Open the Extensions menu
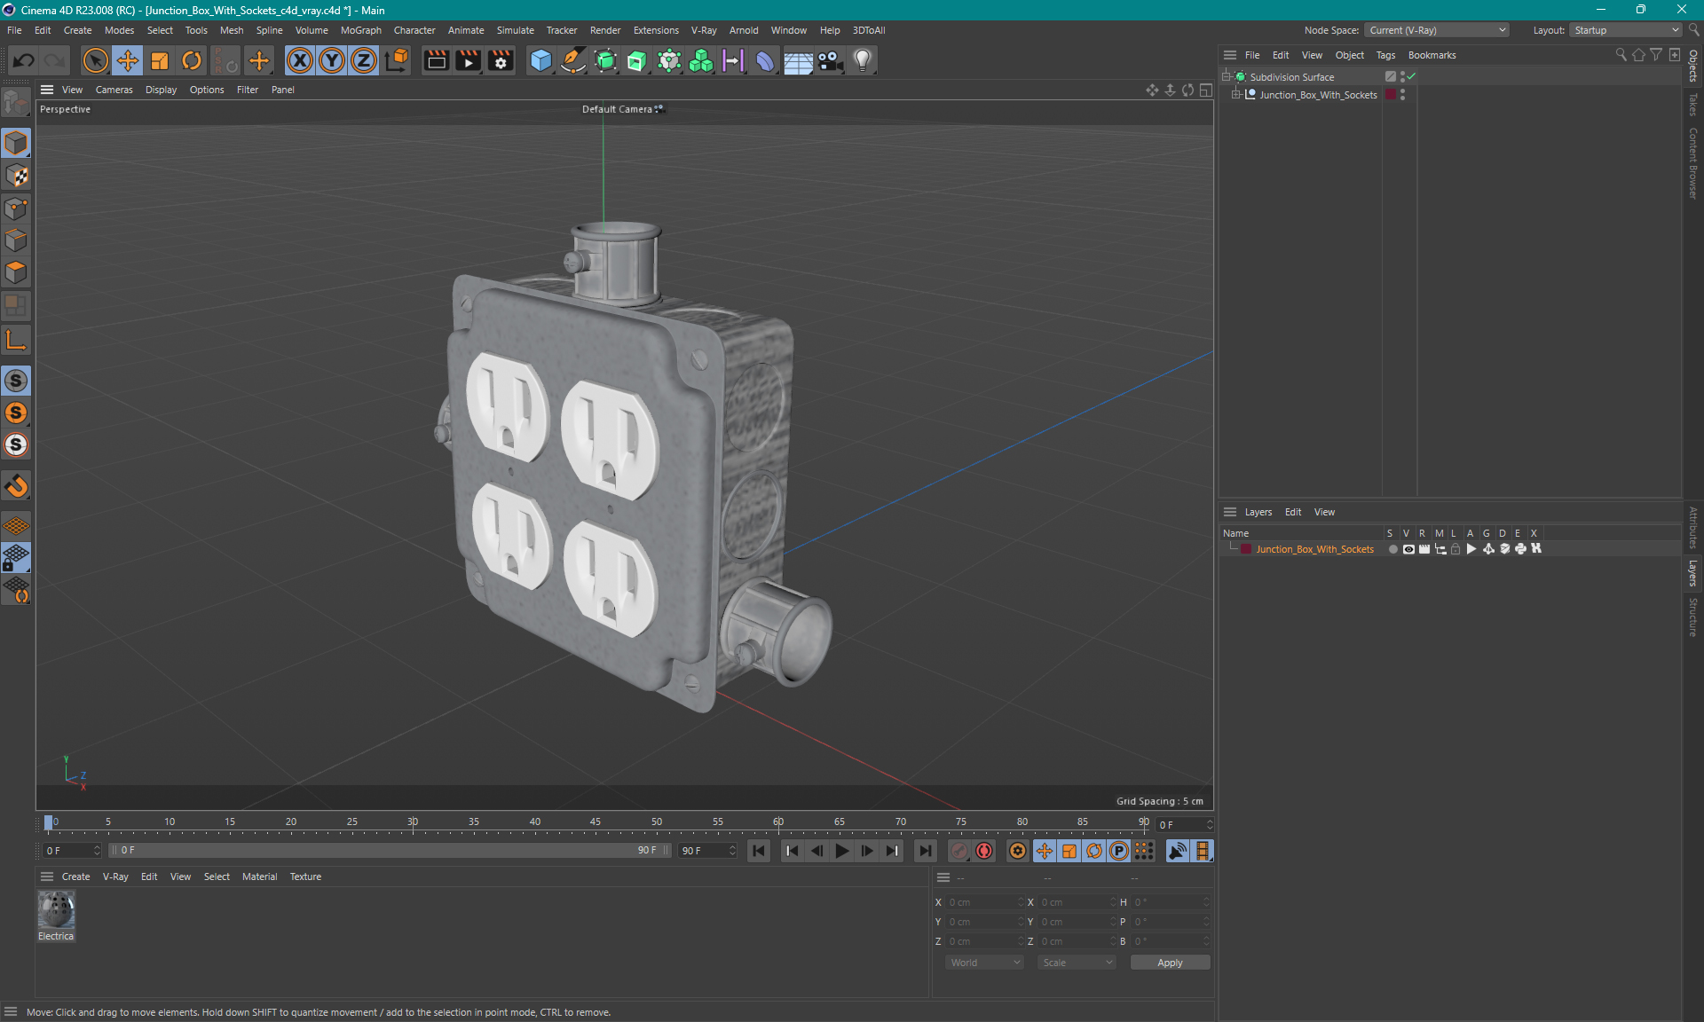Image resolution: width=1704 pixels, height=1022 pixels. click(656, 30)
